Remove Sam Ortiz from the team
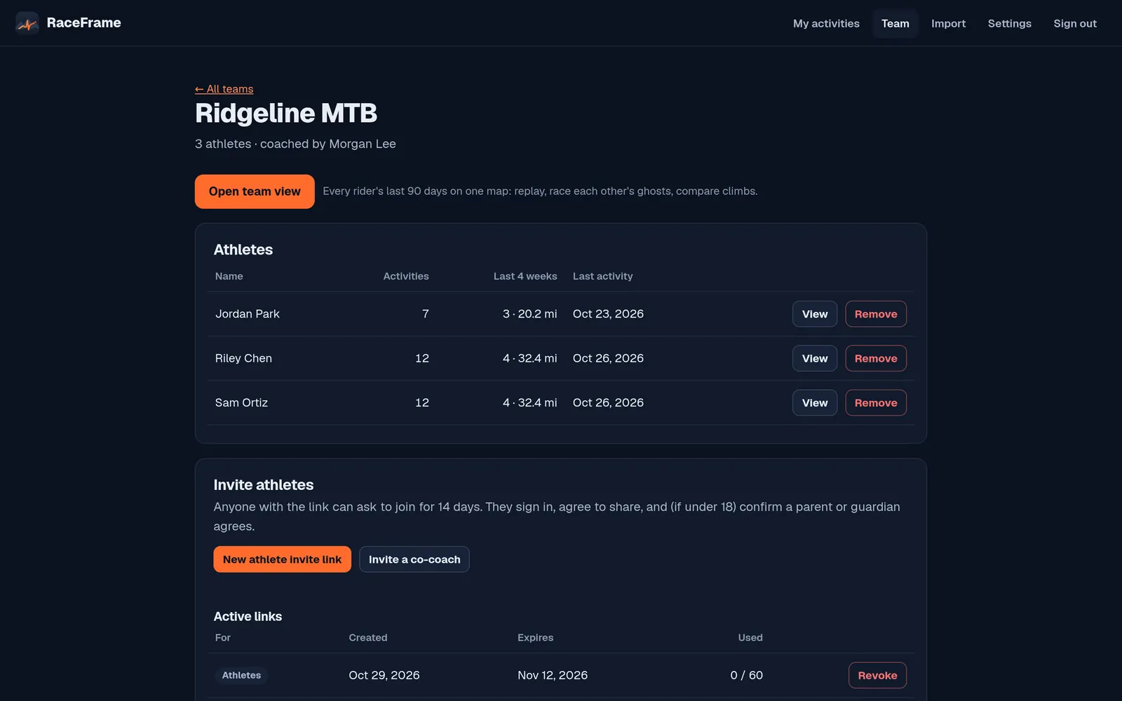The width and height of the screenshot is (1122, 701). [x=875, y=402]
